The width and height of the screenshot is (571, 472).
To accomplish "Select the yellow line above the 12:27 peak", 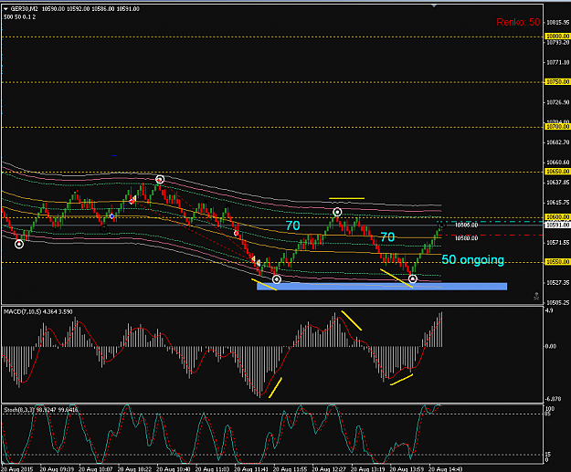I will coord(346,198).
